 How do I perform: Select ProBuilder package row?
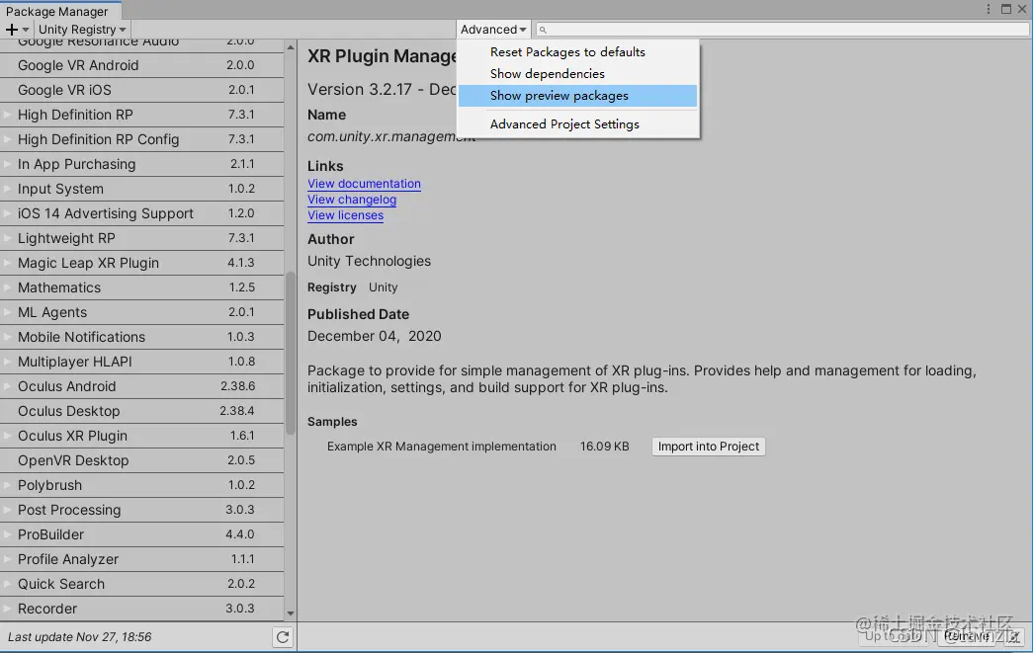141,534
